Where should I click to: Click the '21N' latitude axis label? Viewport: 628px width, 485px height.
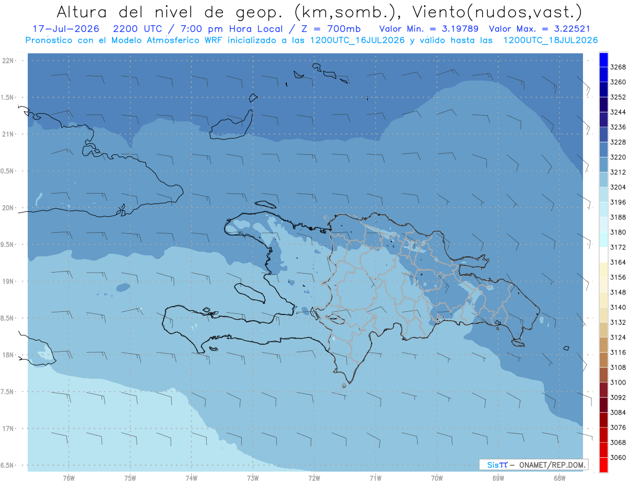tap(8, 134)
